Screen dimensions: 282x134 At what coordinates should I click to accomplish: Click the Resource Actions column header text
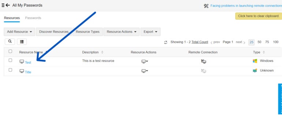pyautogui.click(x=144, y=52)
